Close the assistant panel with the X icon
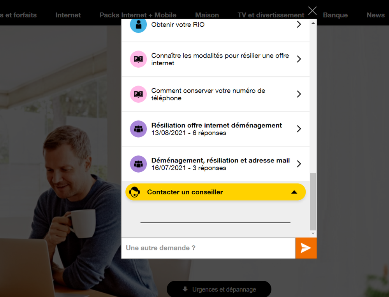Viewport: 389px width, 297px height. [x=312, y=10]
